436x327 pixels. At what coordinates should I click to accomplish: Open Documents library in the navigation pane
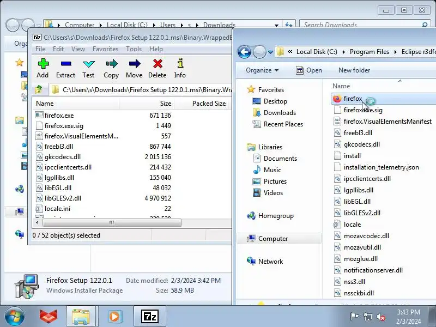click(275, 159)
